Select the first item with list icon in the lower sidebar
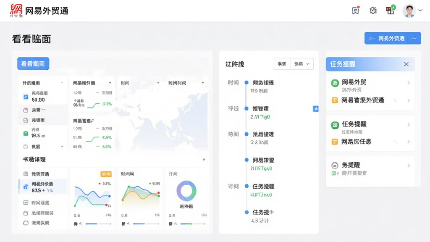The width and height of the screenshot is (430, 242). pyautogui.click(x=43, y=174)
